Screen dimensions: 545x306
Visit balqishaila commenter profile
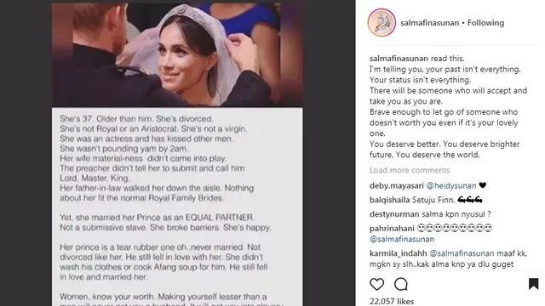tap(390, 200)
